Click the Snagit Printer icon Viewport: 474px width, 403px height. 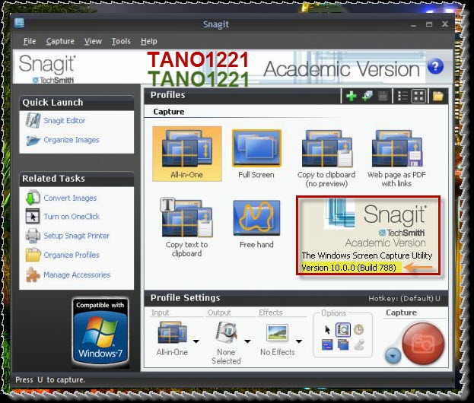pyautogui.click(x=33, y=236)
